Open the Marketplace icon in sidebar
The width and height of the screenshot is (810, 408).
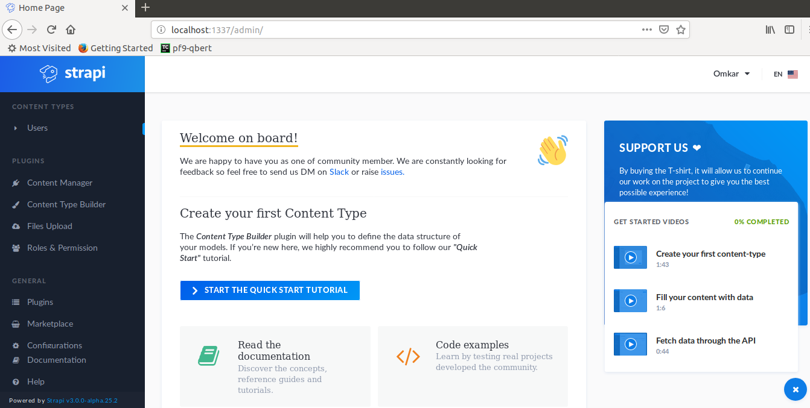click(17, 323)
